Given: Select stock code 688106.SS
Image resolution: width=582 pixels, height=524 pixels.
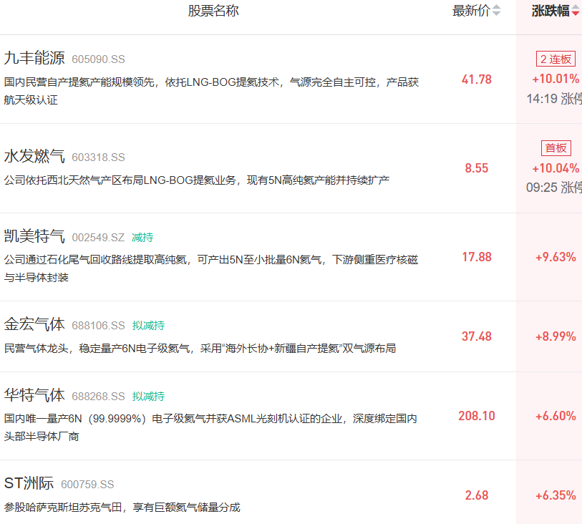Looking at the screenshot, I should 98,326.
